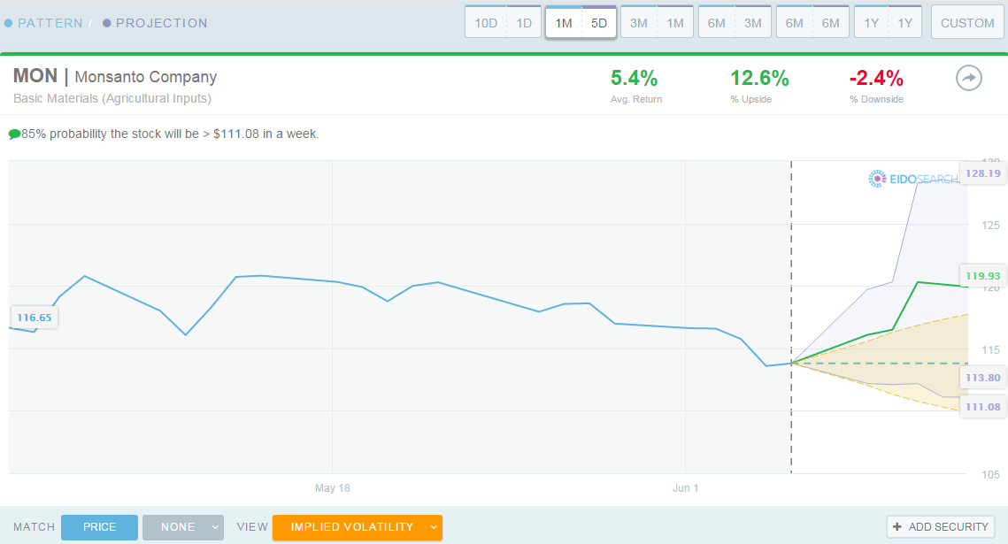The height and width of the screenshot is (544, 1008).
Task: Click the green 119.93 projection label
Action: pos(983,276)
